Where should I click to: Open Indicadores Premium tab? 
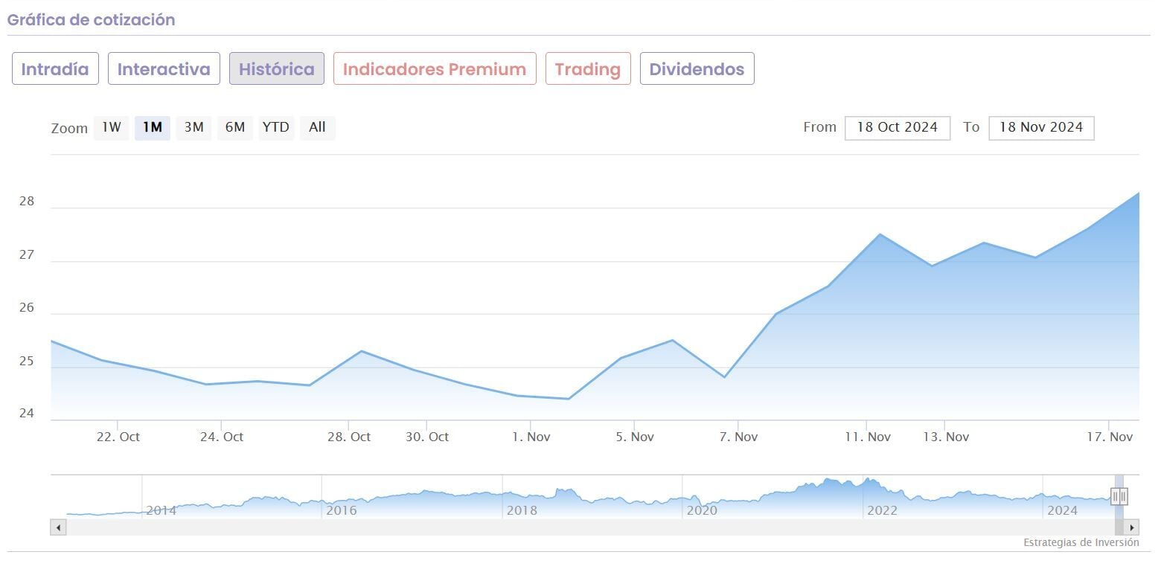click(x=435, y=69)
